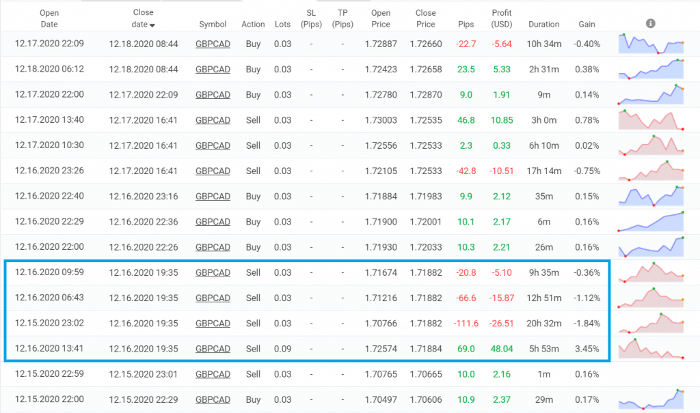Open sparkline chart for the 0.78% gain trade
Image resolution: width=700 pixels, height=413 pixels.
pyautogui.click(x=651, y=120)
